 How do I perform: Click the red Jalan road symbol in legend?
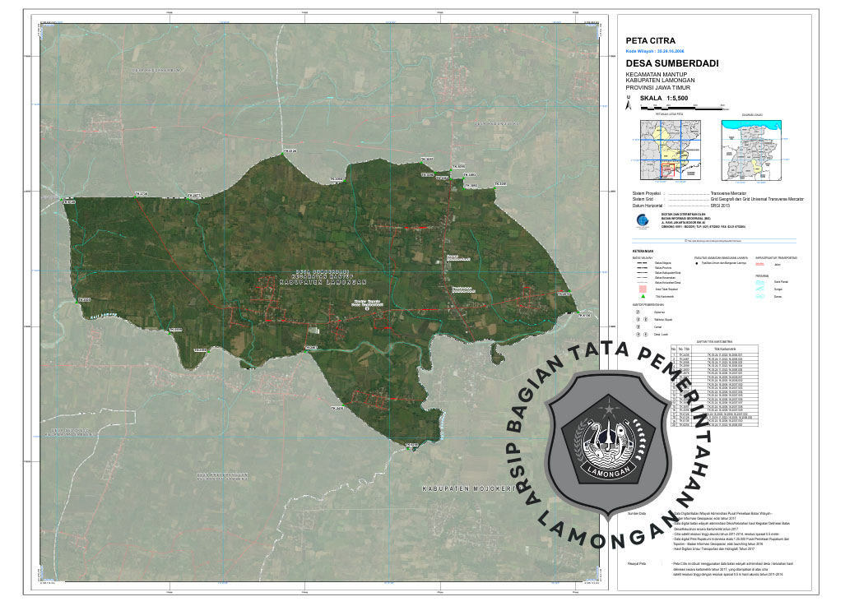pyautogui.click(x=760, y=264)
